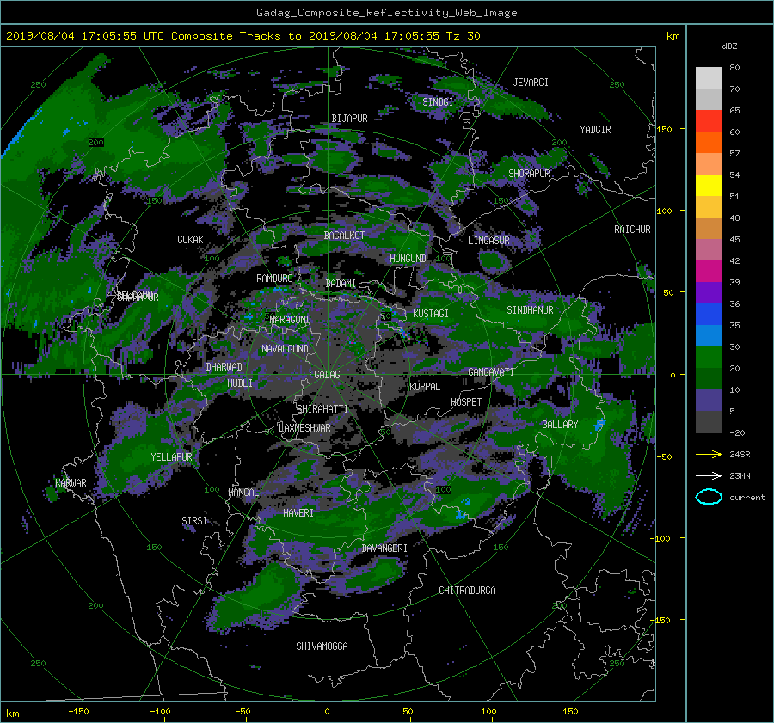Select the dark gray -20 dBZ legend swatch
The image size is (774, 723).
709,422
